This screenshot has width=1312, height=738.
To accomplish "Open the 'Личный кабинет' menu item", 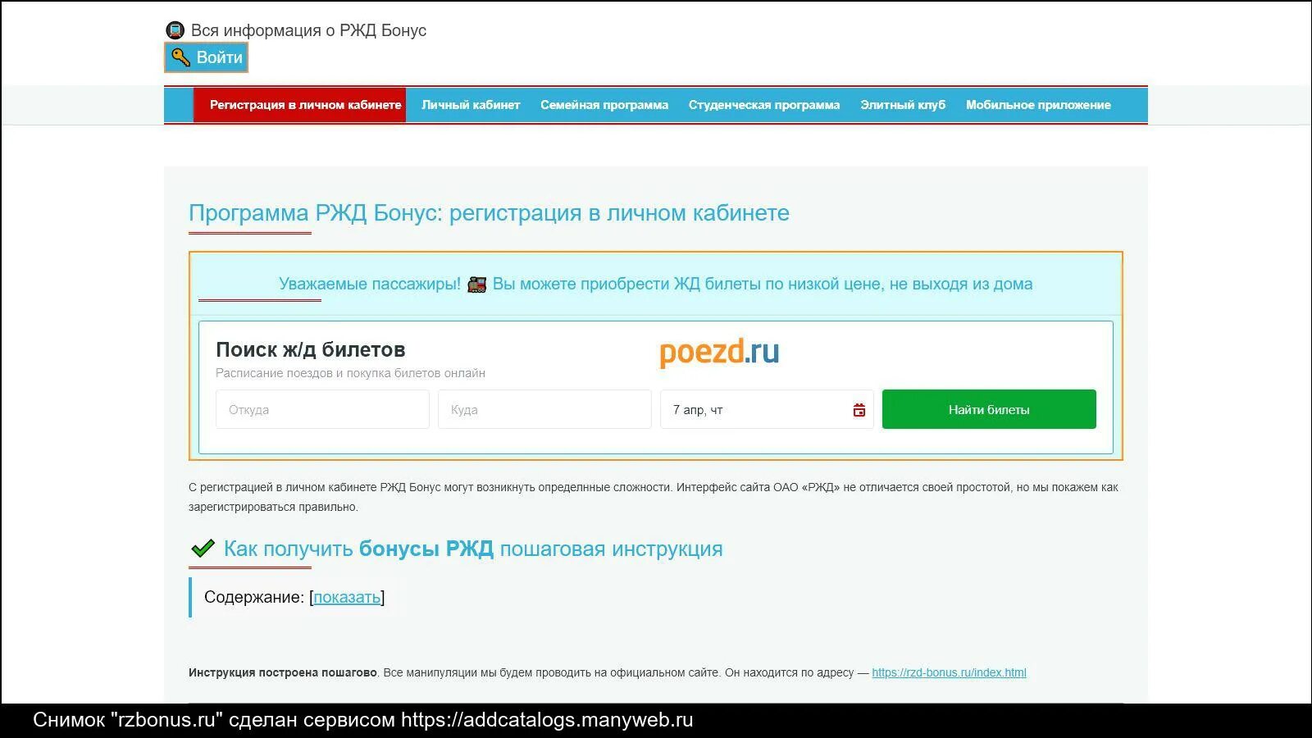I will [x=471, y=105].
